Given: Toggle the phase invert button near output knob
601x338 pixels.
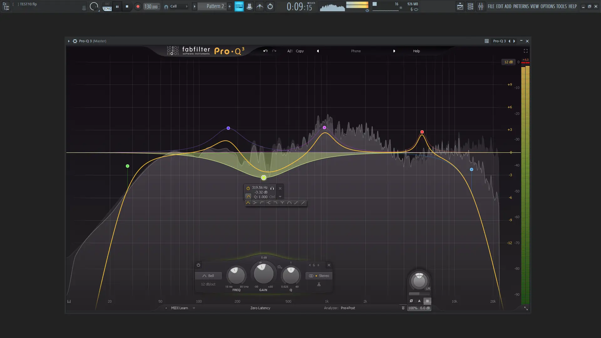Looking at the screenshot, I should coord(411,301).
